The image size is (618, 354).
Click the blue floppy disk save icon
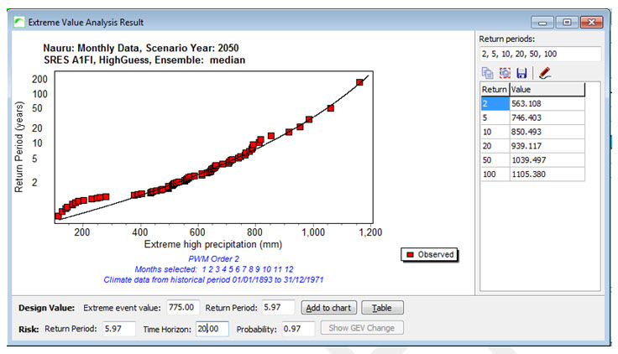[x=521, y=73]
